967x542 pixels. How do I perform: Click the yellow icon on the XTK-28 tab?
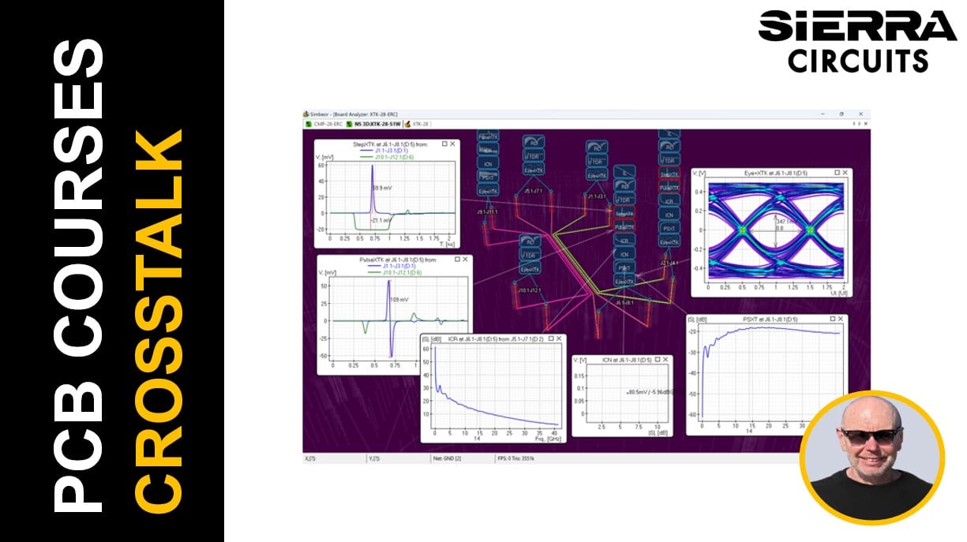(407, 124)
